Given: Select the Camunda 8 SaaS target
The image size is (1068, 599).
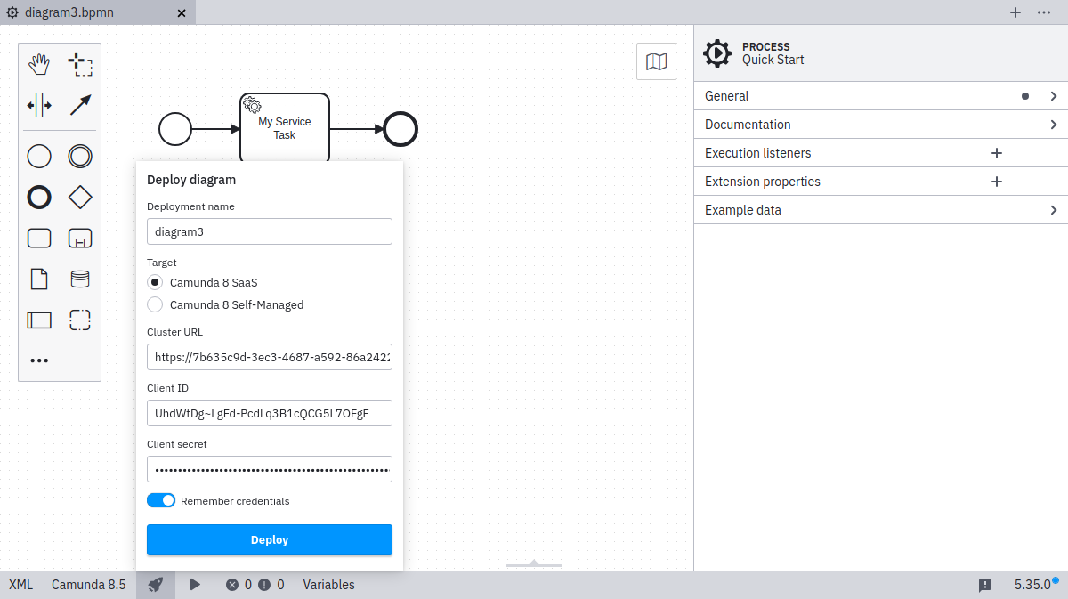Looking at the screenshot, I should [154, 281].
